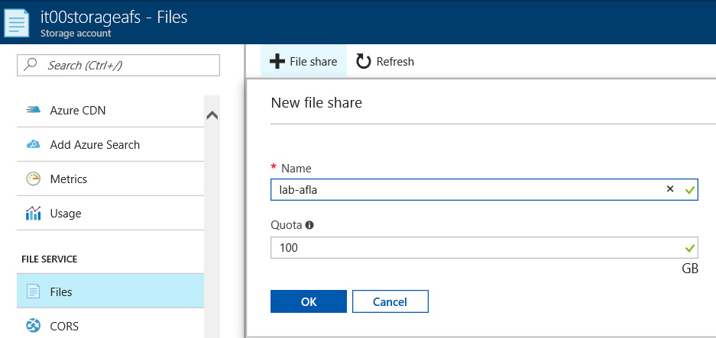This screenshot has height=338, width=716.
Task: Click the Quota input showing 100
Action: pos(484,248)
